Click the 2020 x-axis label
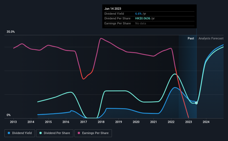Viewport: 228px width, 141px height. (x=136, y=122)
